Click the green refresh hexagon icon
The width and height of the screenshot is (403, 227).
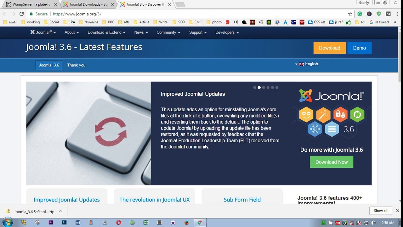coord(357,114)
